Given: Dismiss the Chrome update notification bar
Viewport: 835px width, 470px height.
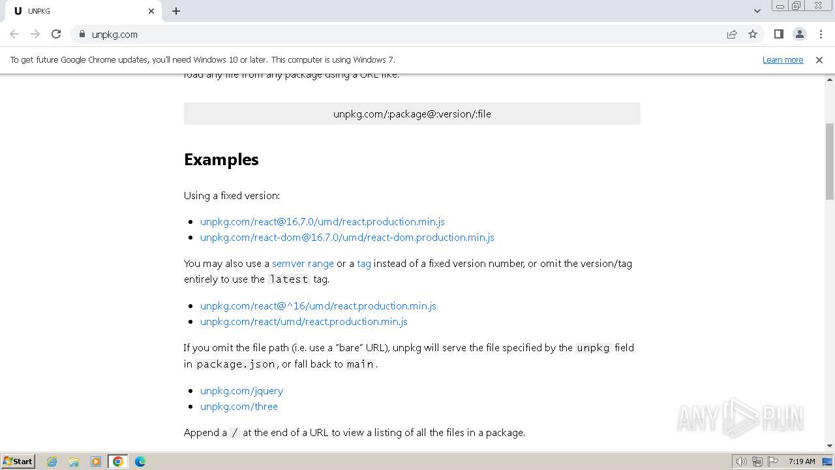Looking at the screenshot, I should tap(819, 59).
